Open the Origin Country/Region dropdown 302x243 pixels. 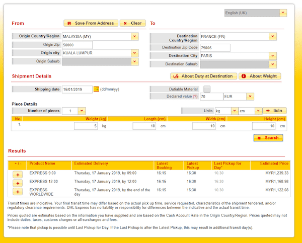point(134,36)
